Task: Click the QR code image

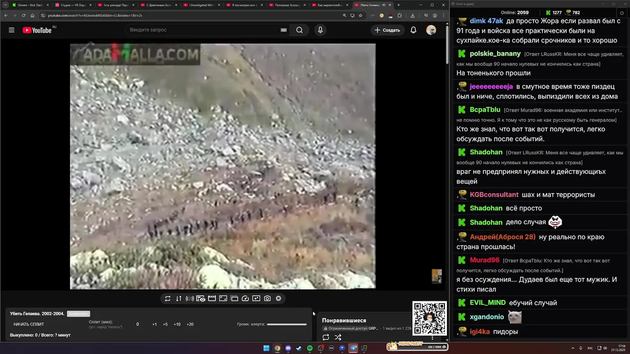Action: 430,318
